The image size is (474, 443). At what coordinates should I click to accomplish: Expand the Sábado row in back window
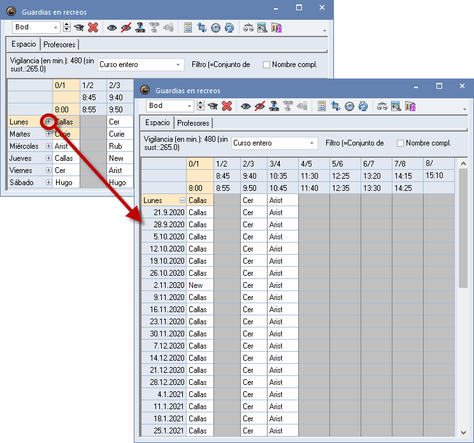(x=48, y=183)
